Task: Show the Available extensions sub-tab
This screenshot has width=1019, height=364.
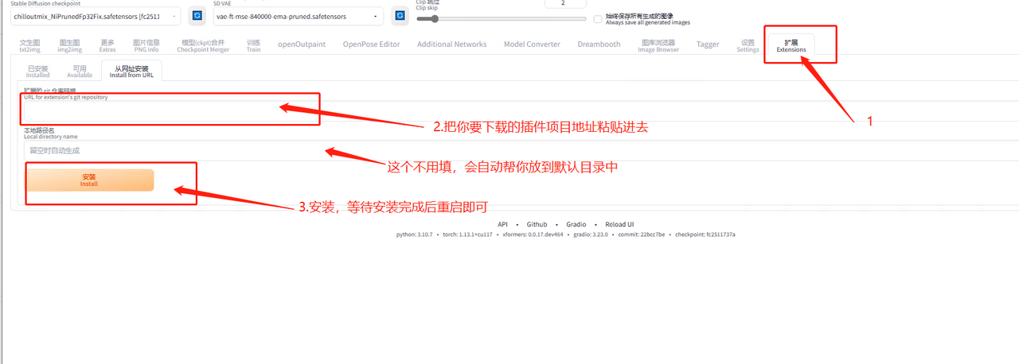Action: click(x=80, y=72)
